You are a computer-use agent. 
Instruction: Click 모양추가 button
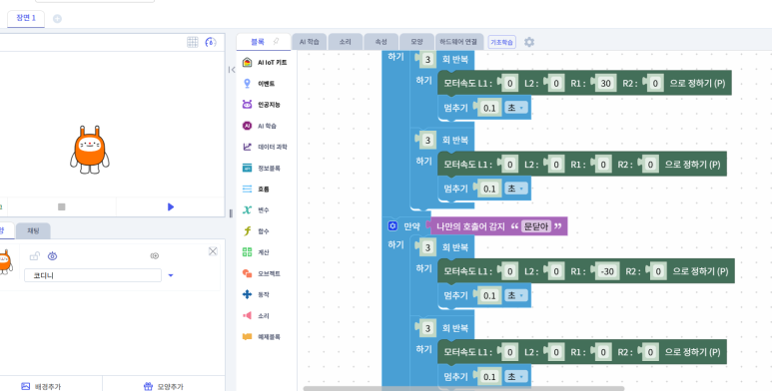164,386
